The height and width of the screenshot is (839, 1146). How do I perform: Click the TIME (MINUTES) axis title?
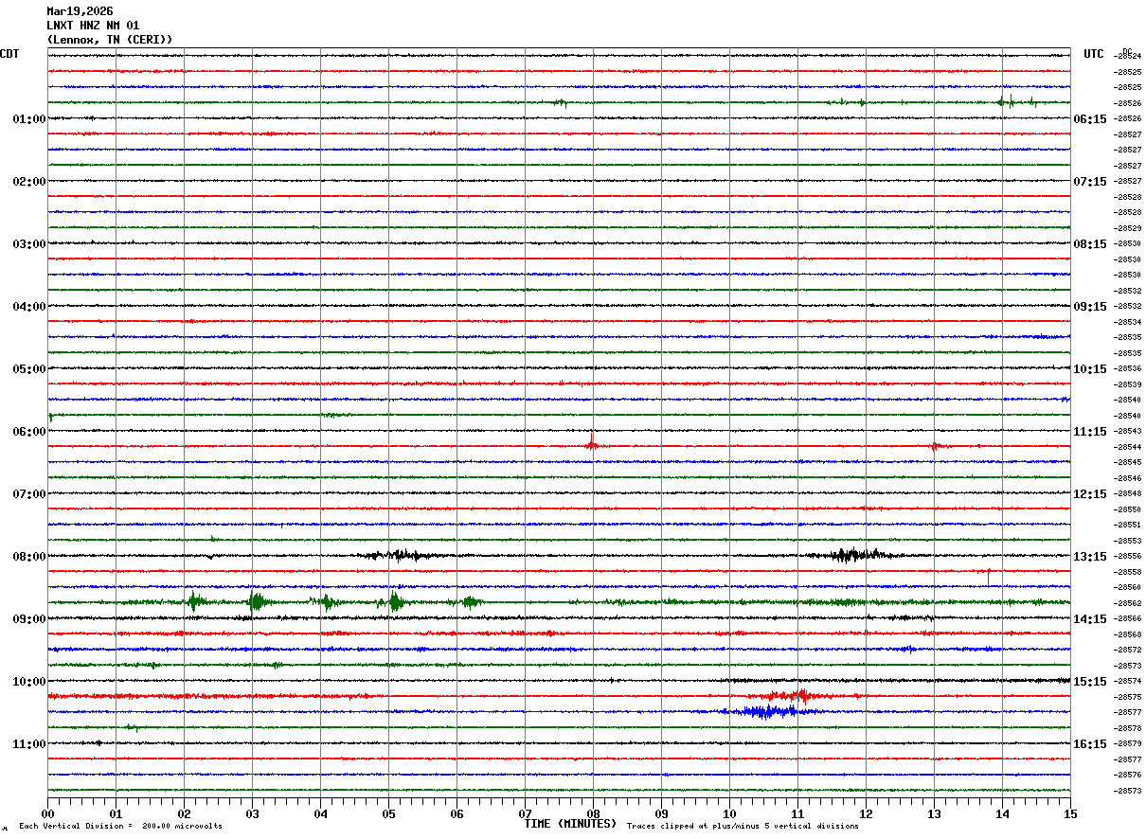click(570, 824)
